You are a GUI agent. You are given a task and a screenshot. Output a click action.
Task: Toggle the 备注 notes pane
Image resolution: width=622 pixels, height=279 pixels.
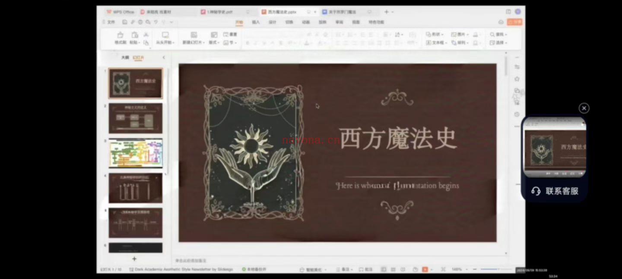coord(344,270)
